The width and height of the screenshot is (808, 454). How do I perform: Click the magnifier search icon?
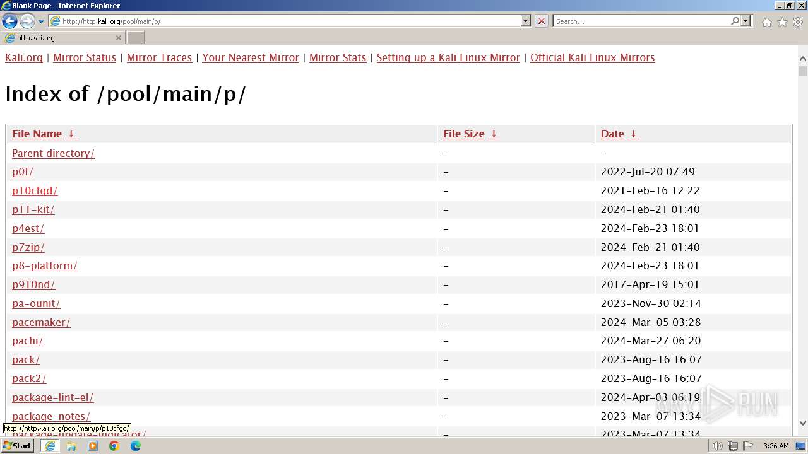pyautogui.click(x=735, y=21)
